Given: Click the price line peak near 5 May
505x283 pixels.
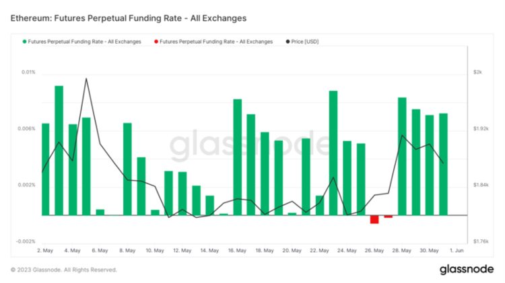Looking at the screenshot, I should pos(86,79).
